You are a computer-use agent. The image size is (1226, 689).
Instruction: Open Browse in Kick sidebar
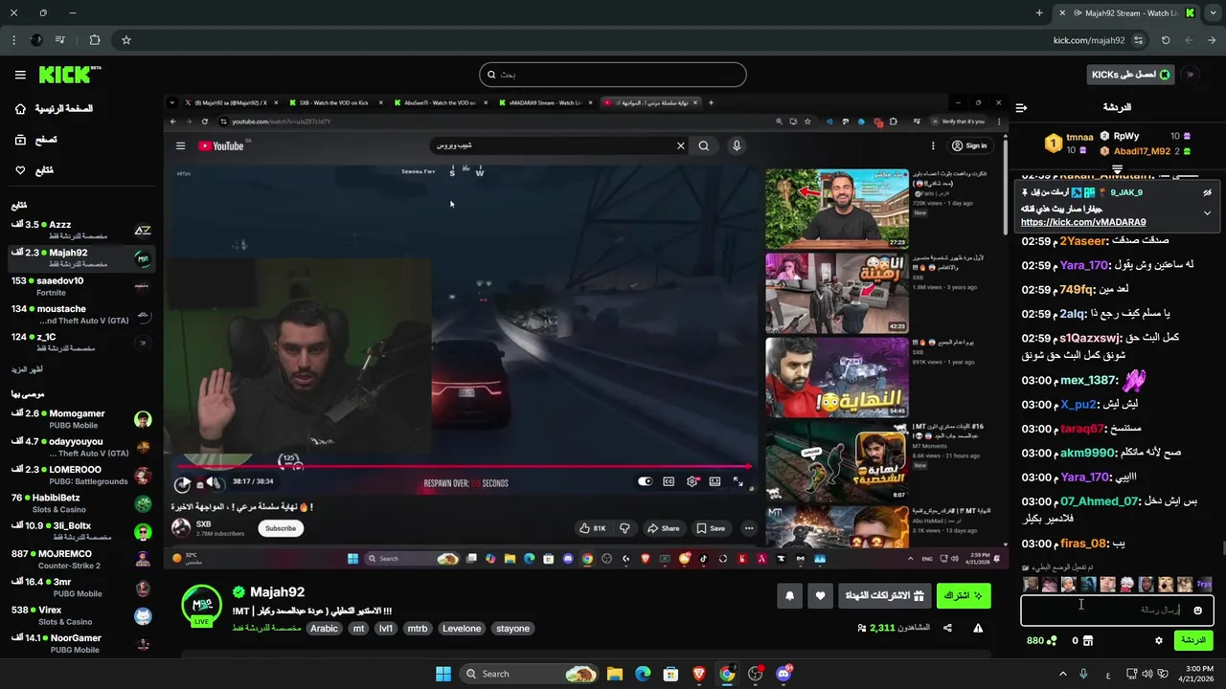(36, 140)
